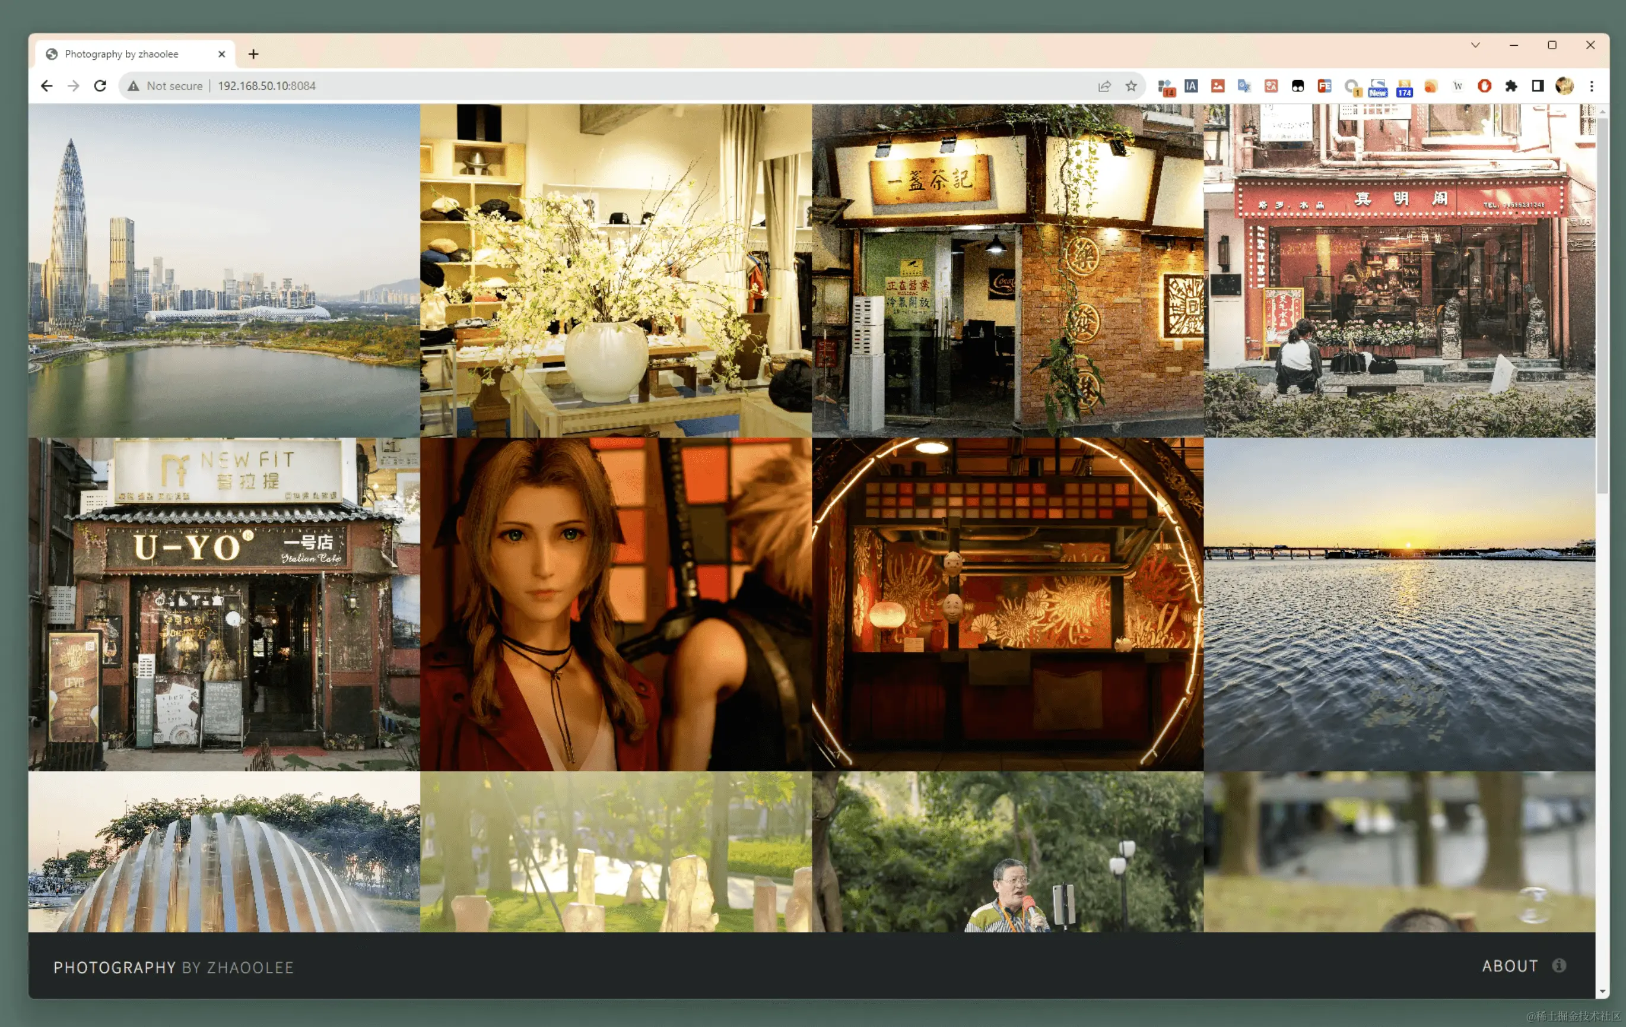The width and height of the screenshot is (1626, 1027).
Task: Close the Photography by zhaoolee tab
Action: (221, 54)
